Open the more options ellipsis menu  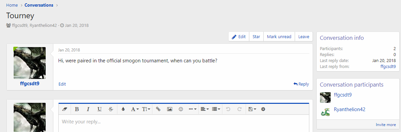193,109
